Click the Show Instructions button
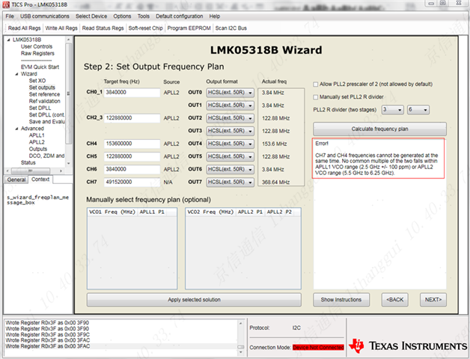The height and width of the screenshot is (359, 470). 341,300
